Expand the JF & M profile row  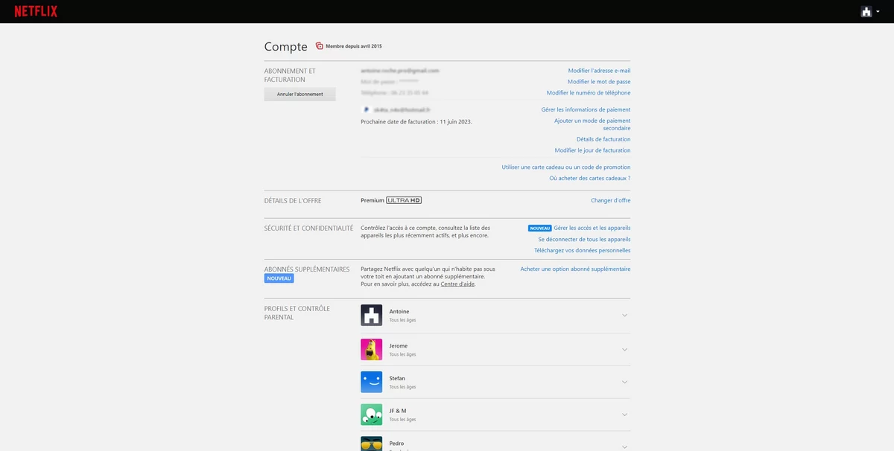624,415
